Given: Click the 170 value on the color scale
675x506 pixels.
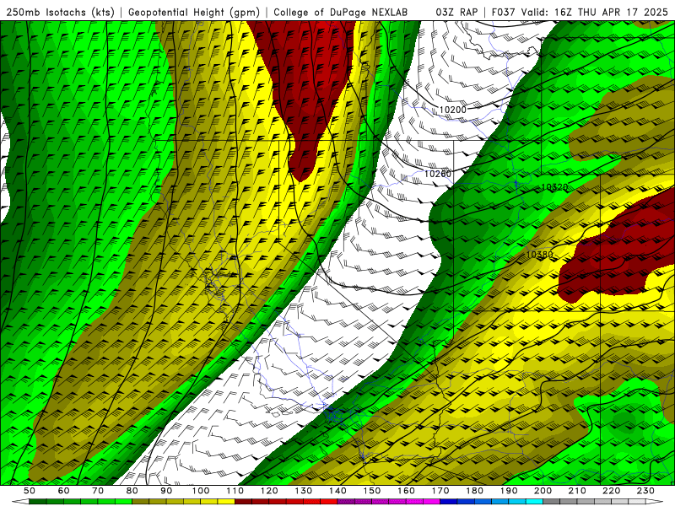Looking at the screenshot, I should pos(440,491).
